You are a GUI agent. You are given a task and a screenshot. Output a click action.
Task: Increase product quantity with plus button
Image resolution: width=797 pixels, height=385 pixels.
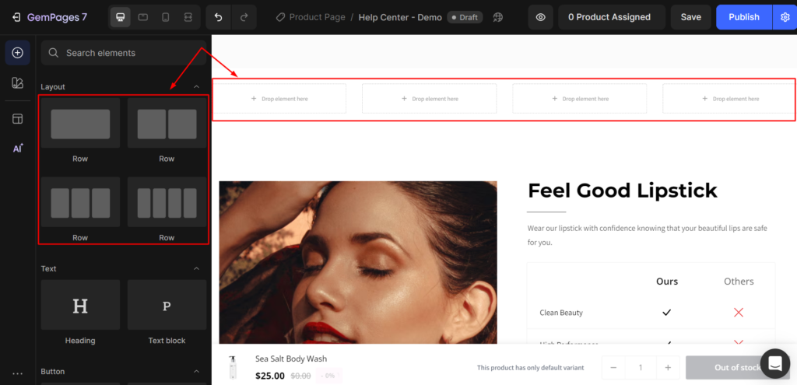667,368
